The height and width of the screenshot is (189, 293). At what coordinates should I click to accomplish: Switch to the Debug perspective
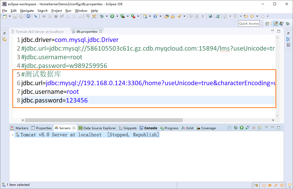point(288,24)
